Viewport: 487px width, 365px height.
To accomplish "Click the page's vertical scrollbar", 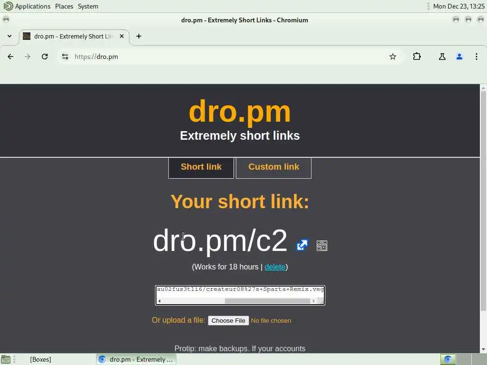I will tap(483, 200).
